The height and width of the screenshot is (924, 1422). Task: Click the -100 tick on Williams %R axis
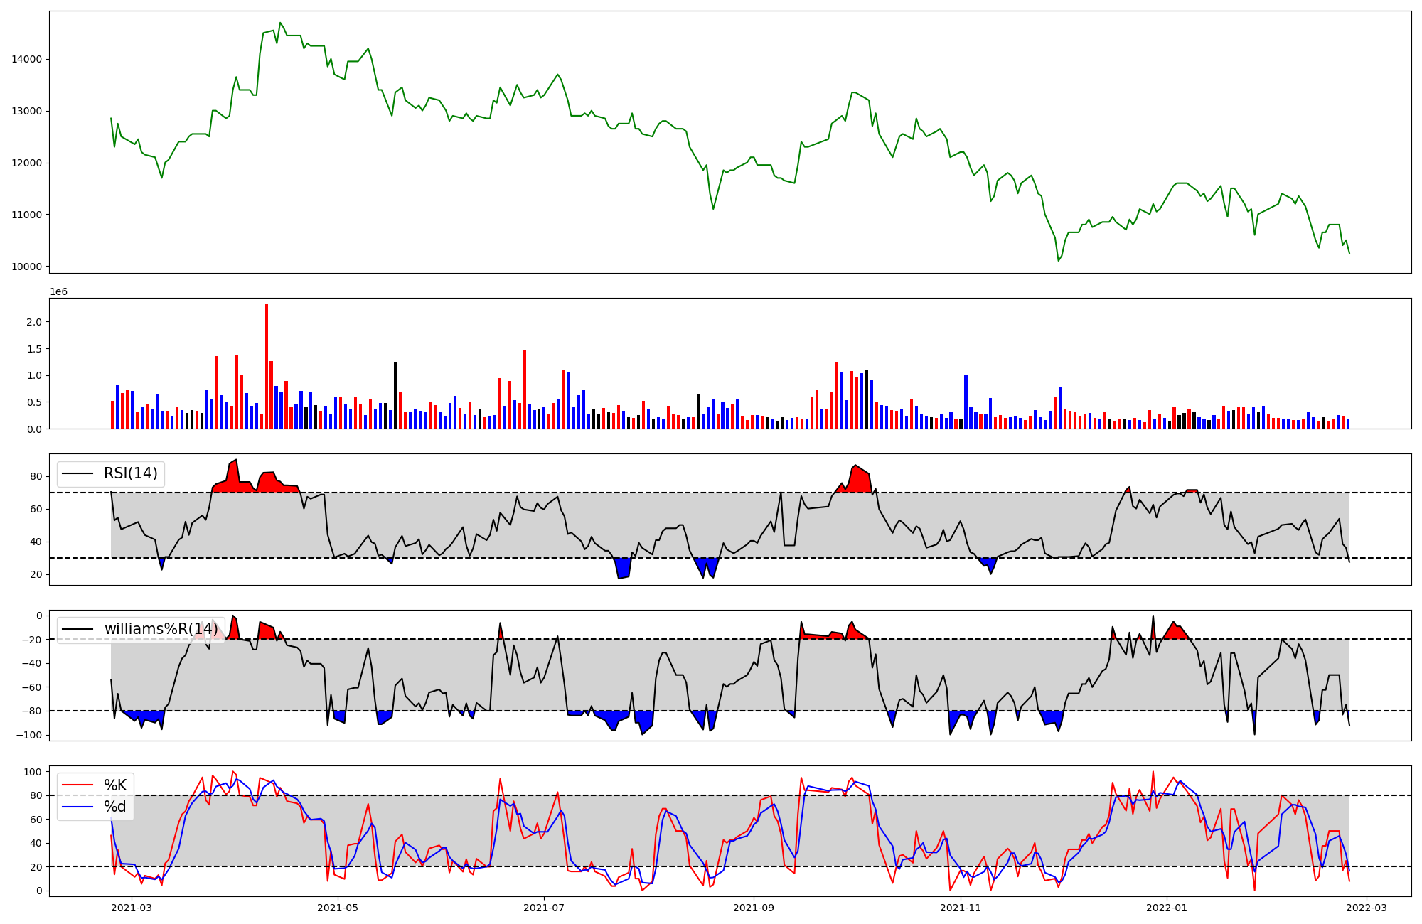point(30,735)
